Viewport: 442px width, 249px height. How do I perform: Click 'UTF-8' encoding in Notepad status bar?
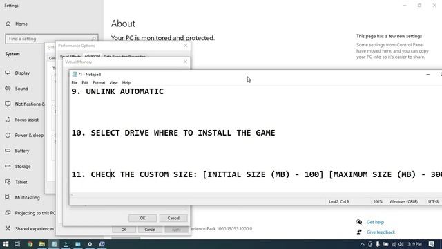coord(433,201)
